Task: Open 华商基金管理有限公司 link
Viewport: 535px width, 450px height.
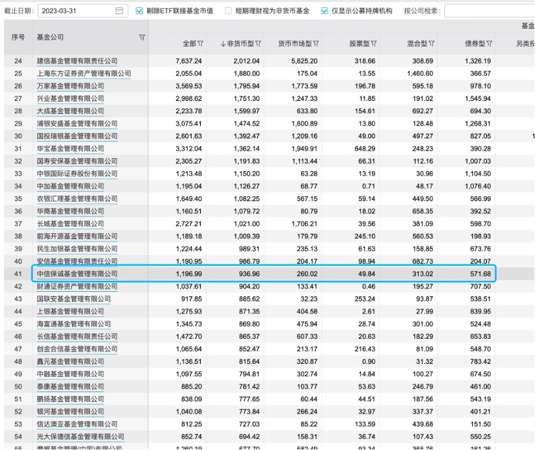Action: tap(70, 212)
